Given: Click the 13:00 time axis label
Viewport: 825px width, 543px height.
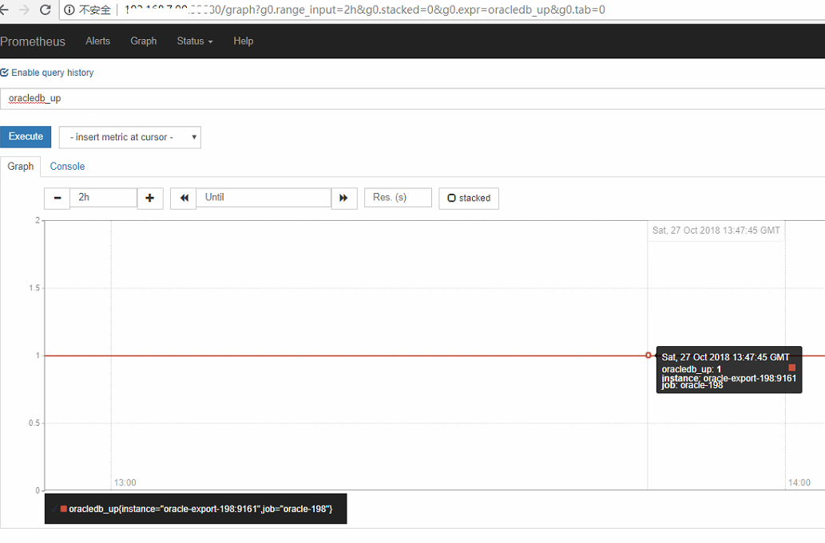Looking at the screenshot, I should click(x=125, y=482).
